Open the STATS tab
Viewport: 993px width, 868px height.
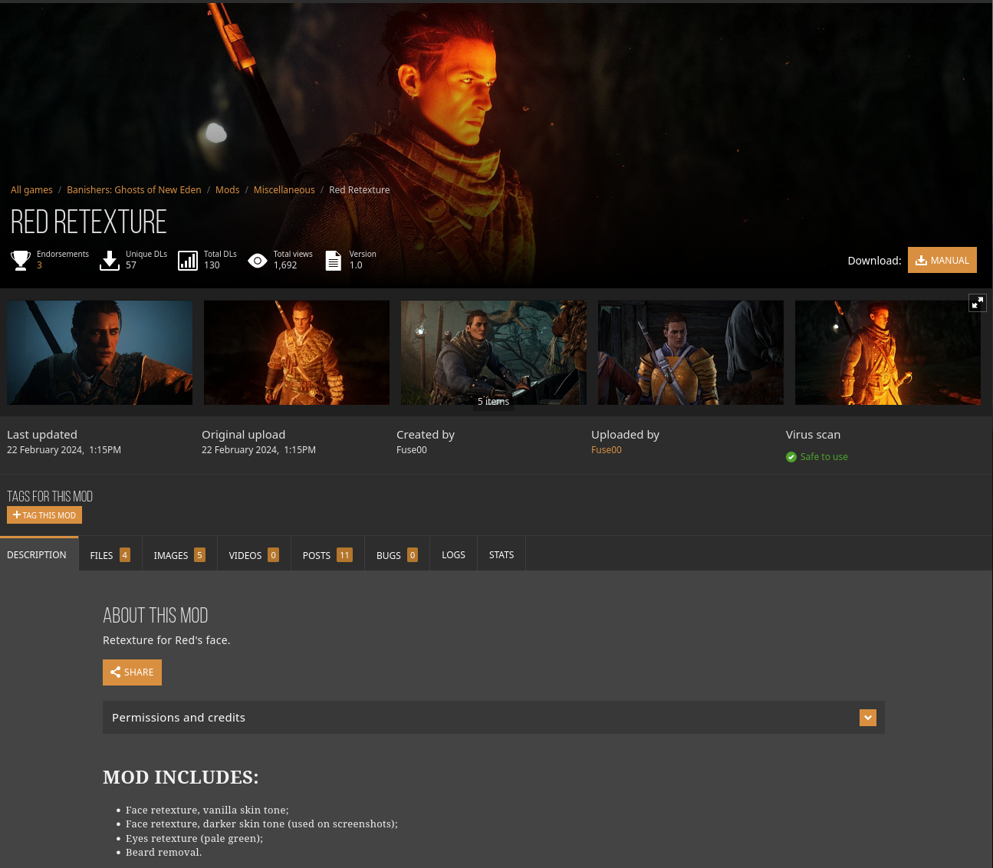pos(501,554)
